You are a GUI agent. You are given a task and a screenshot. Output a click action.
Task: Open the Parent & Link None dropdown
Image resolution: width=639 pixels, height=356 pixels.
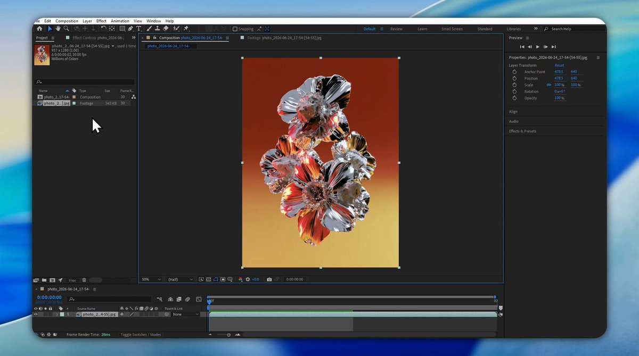[185, 314]
